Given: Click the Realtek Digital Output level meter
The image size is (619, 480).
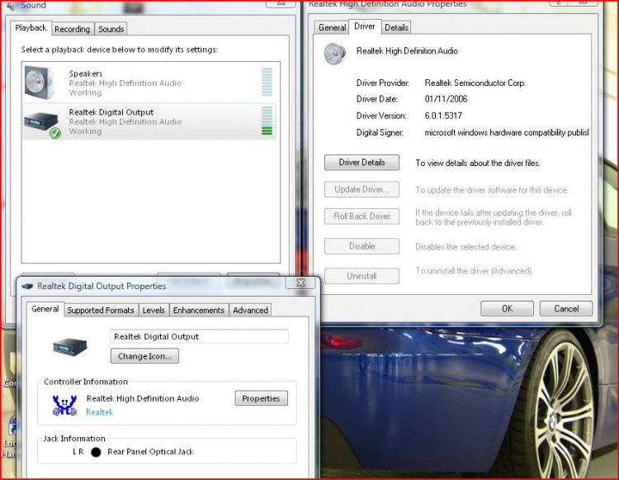Looking at the screenshot, I should pyautogui.click(x=267, y=121).
